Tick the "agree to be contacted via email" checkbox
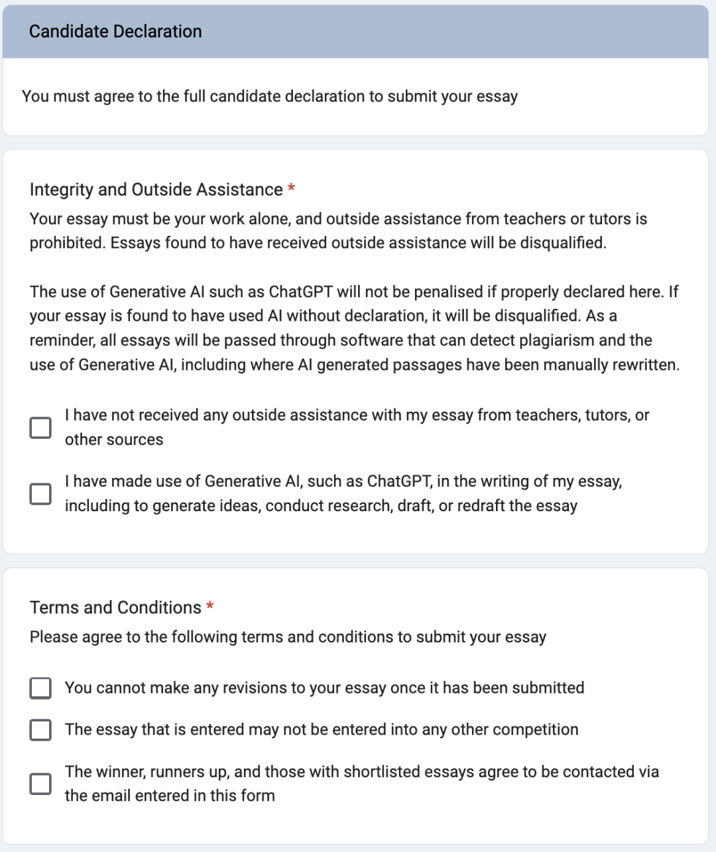 pyautogui.click(x=40, y=784)
